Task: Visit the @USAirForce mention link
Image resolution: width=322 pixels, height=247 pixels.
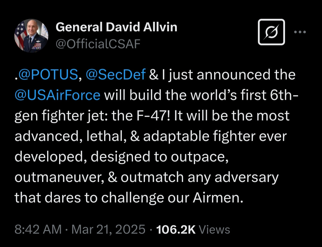Action: click(57, 95)
